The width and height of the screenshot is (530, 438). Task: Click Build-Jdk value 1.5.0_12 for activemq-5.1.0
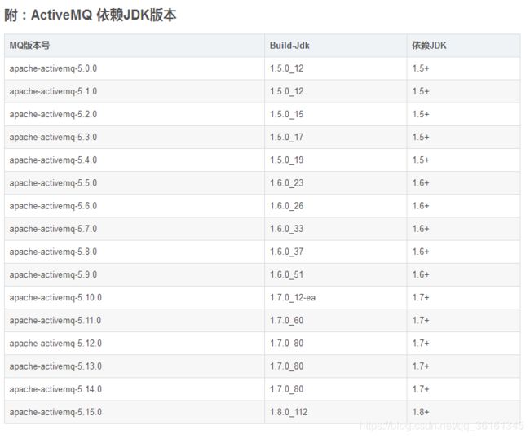[x=287, y=91]
